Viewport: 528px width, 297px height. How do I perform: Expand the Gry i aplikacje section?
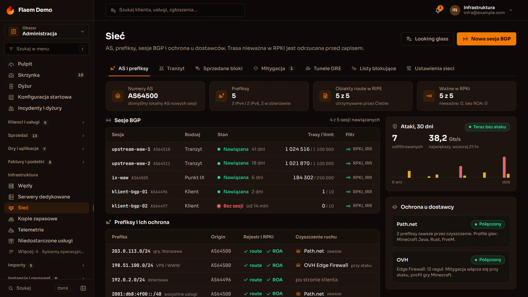(x=47, y=149)
